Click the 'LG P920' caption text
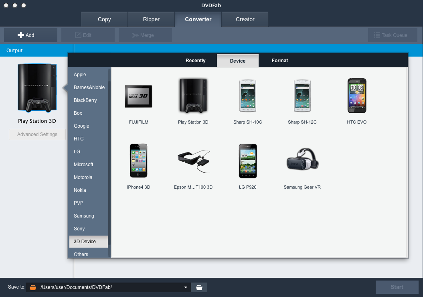Image resolution: width=423 pixels, height=297 pixels. click(248, 187)
